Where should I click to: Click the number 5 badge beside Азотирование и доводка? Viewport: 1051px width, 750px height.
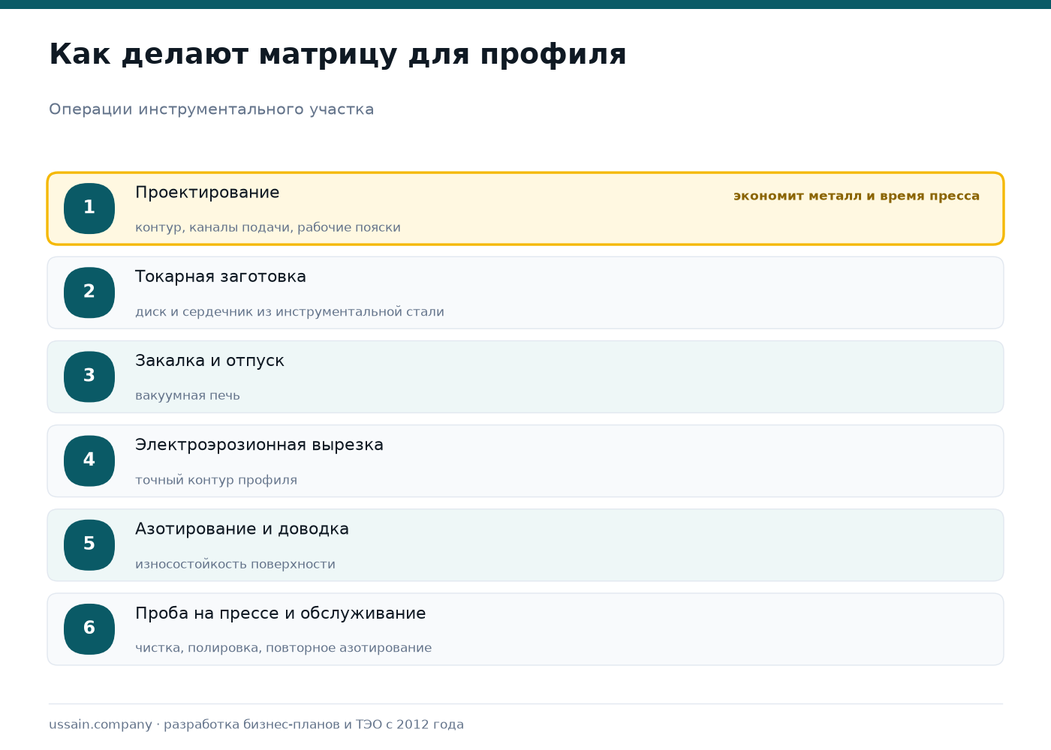(x=89, y=544)
